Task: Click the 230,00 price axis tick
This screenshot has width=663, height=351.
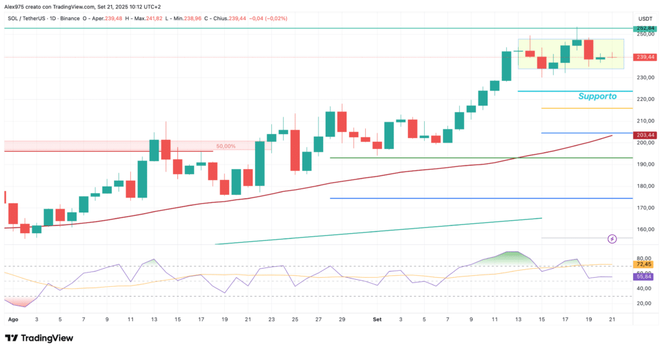Action: click(646, 78)
